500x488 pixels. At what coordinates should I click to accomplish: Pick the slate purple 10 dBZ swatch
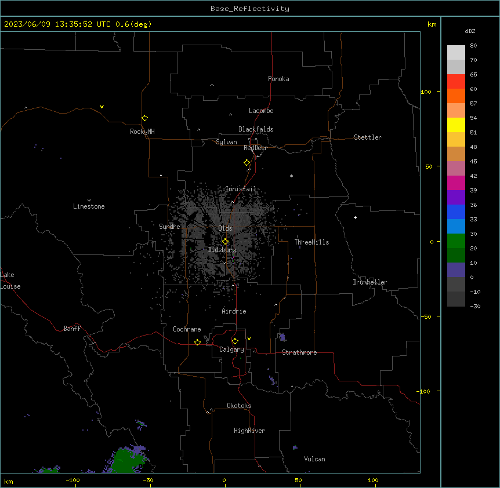(456, 270)
